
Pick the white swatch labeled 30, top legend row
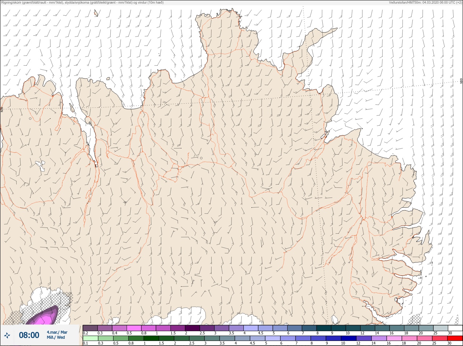[x=455, y=328]
